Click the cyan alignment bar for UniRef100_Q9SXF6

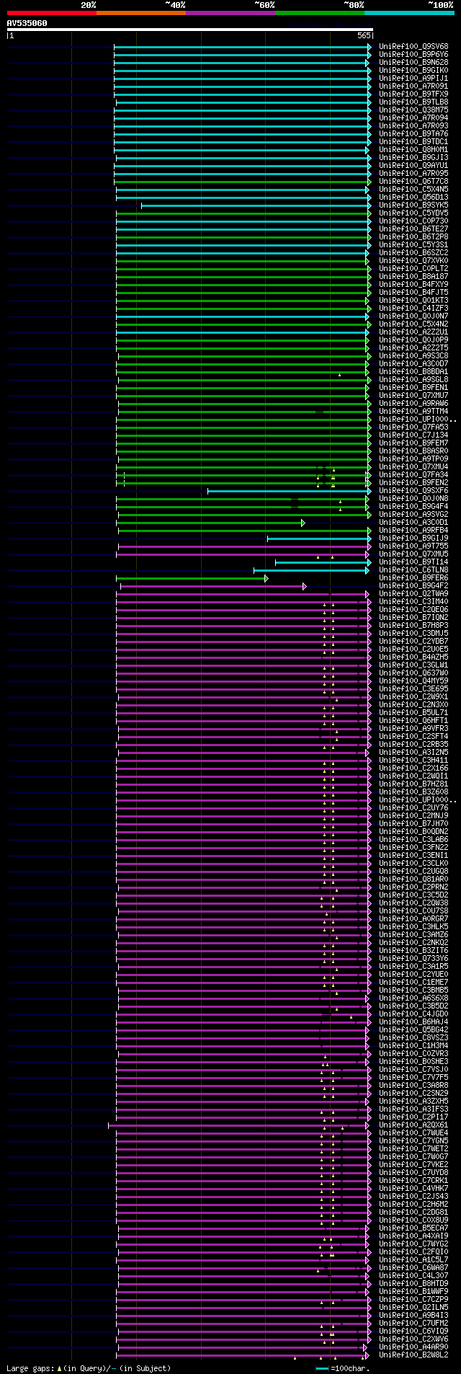(x=288, y=491)
